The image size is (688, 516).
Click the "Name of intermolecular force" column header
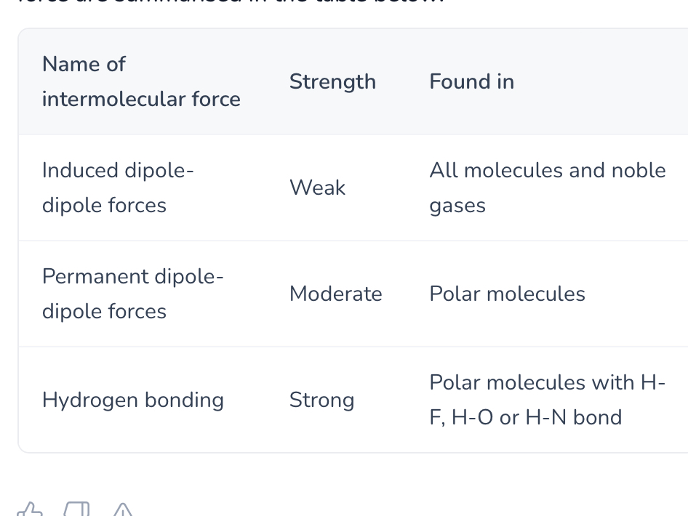(141, 81)
